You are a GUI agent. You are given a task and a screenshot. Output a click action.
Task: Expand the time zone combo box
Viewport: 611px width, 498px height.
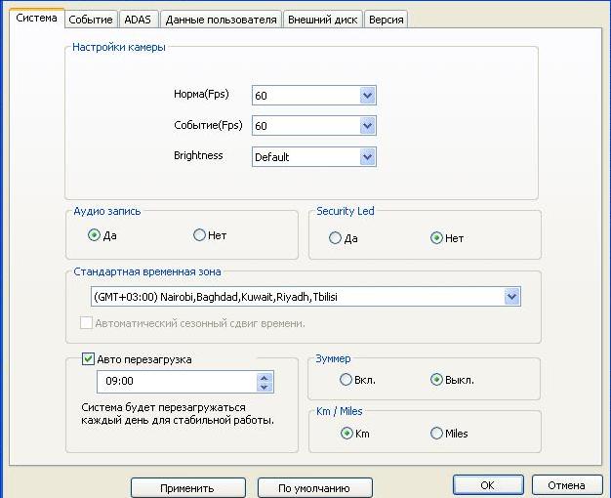512,296
